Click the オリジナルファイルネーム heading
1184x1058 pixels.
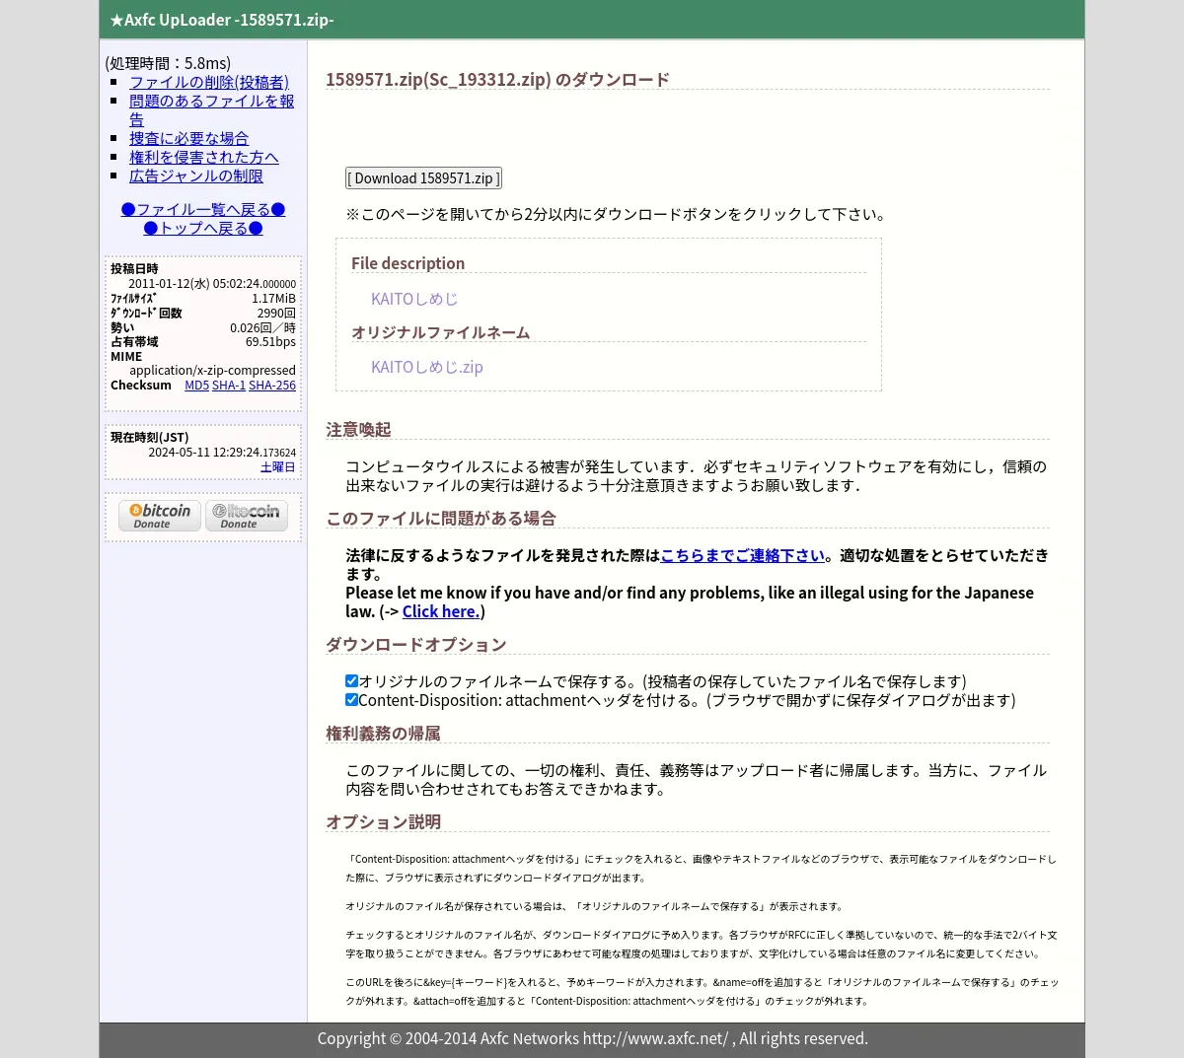(441, 332)
